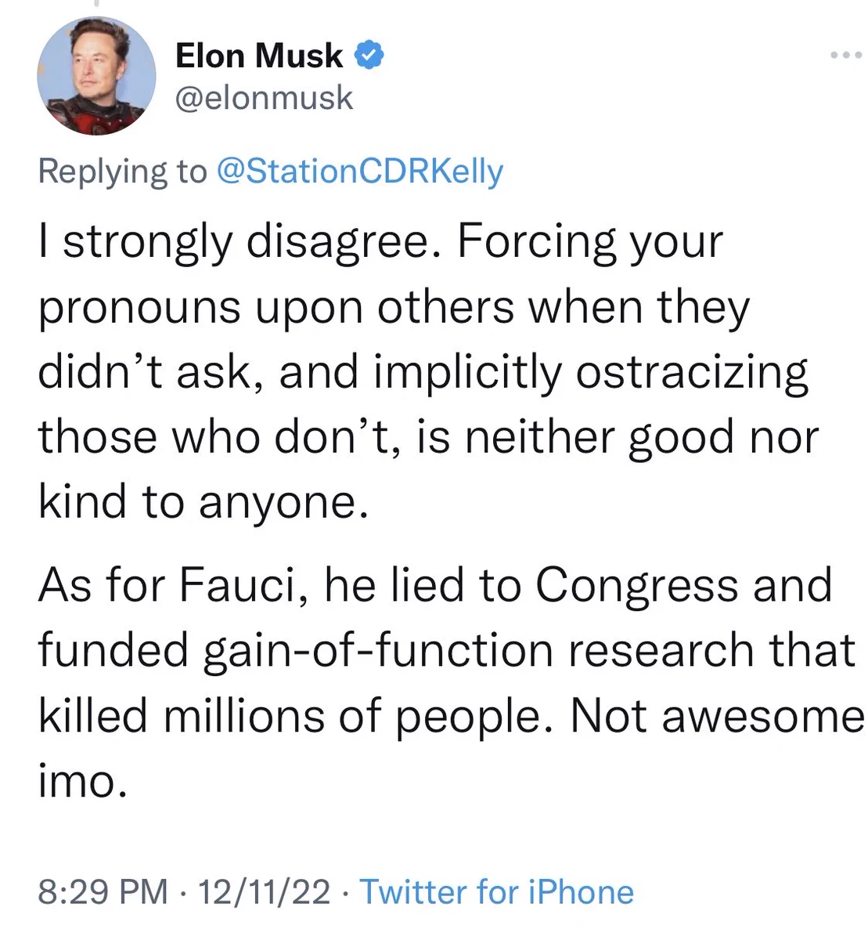
Task: Open the Elon Musk display name
Action: pos(259,56)
